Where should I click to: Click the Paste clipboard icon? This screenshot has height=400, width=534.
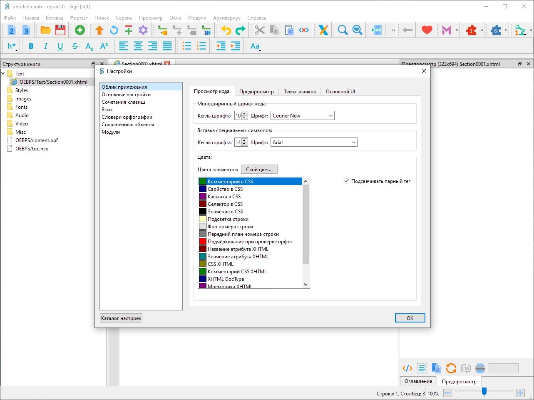point(289,30)
